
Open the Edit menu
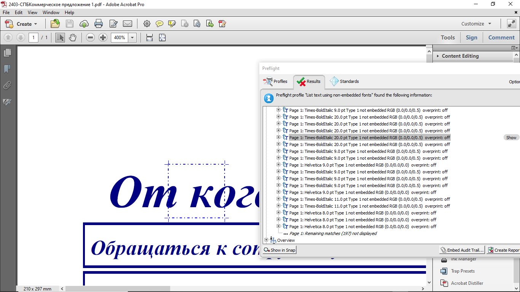[19, 13]
